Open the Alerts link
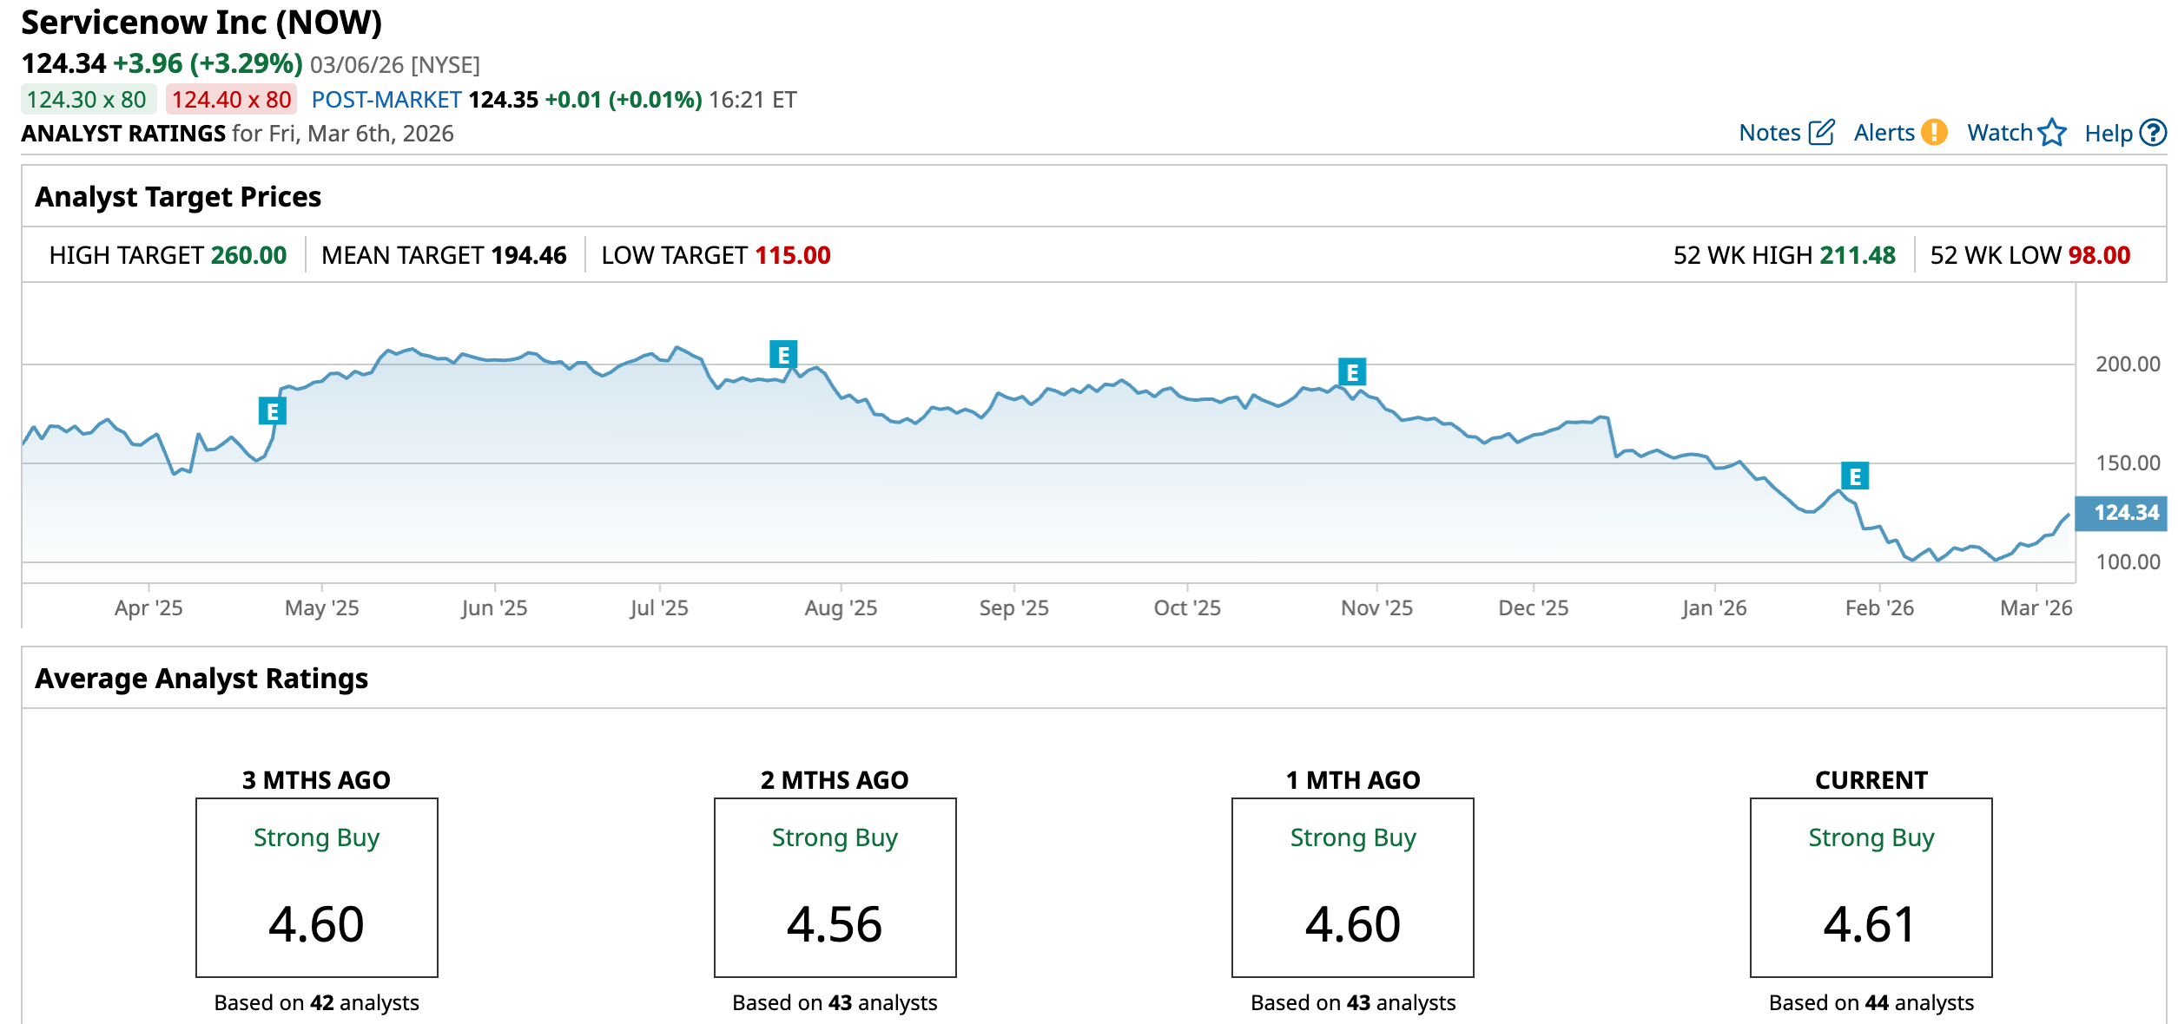 (x=1884, y=133)
